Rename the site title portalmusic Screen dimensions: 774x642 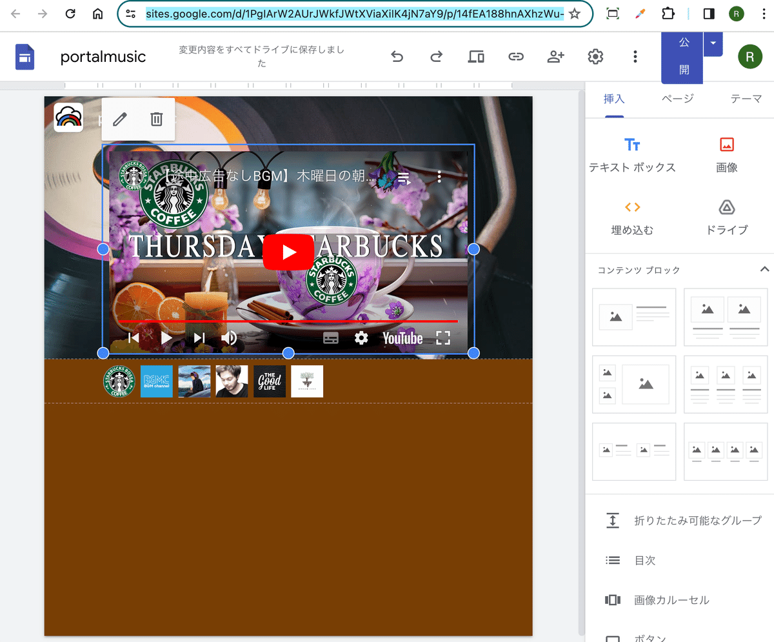(x=103, y=57)
